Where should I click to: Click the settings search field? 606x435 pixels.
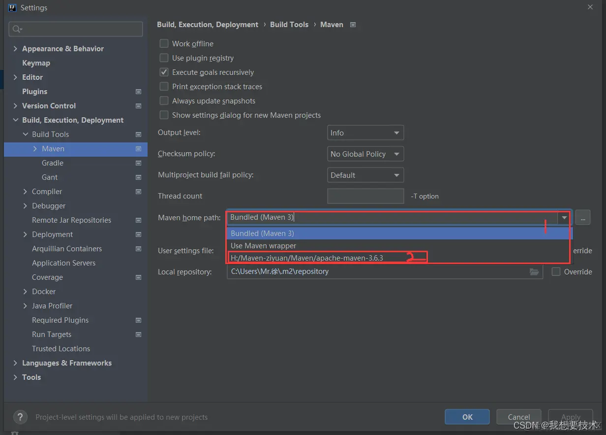tap(76, 29)
